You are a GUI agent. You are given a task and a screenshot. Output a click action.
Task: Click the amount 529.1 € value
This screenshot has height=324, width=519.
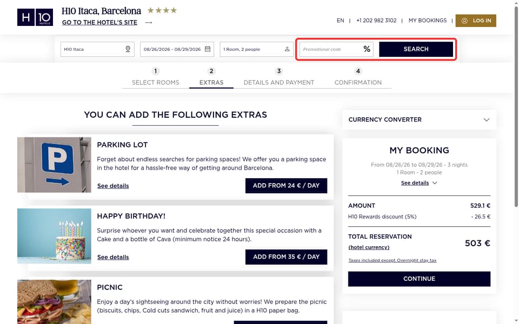coord(480,206)
